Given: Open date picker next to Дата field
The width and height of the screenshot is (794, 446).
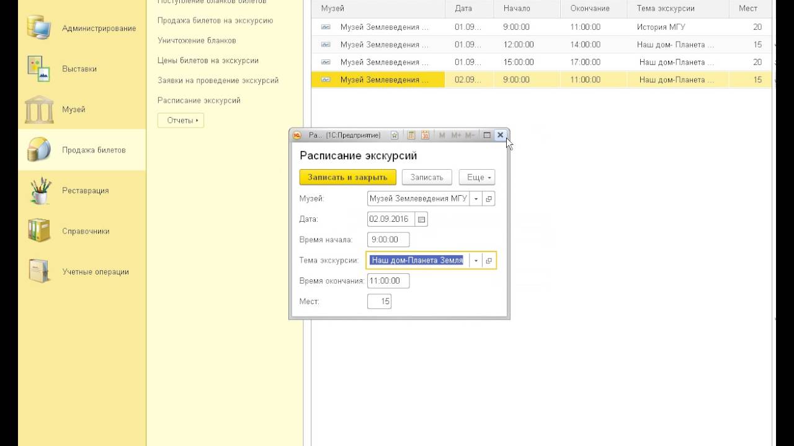Looking at the screenshot, I should tap(422, 219).
